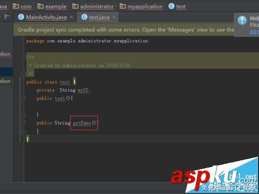Collapse the test() constructor fold marker

tap(24, 98)
